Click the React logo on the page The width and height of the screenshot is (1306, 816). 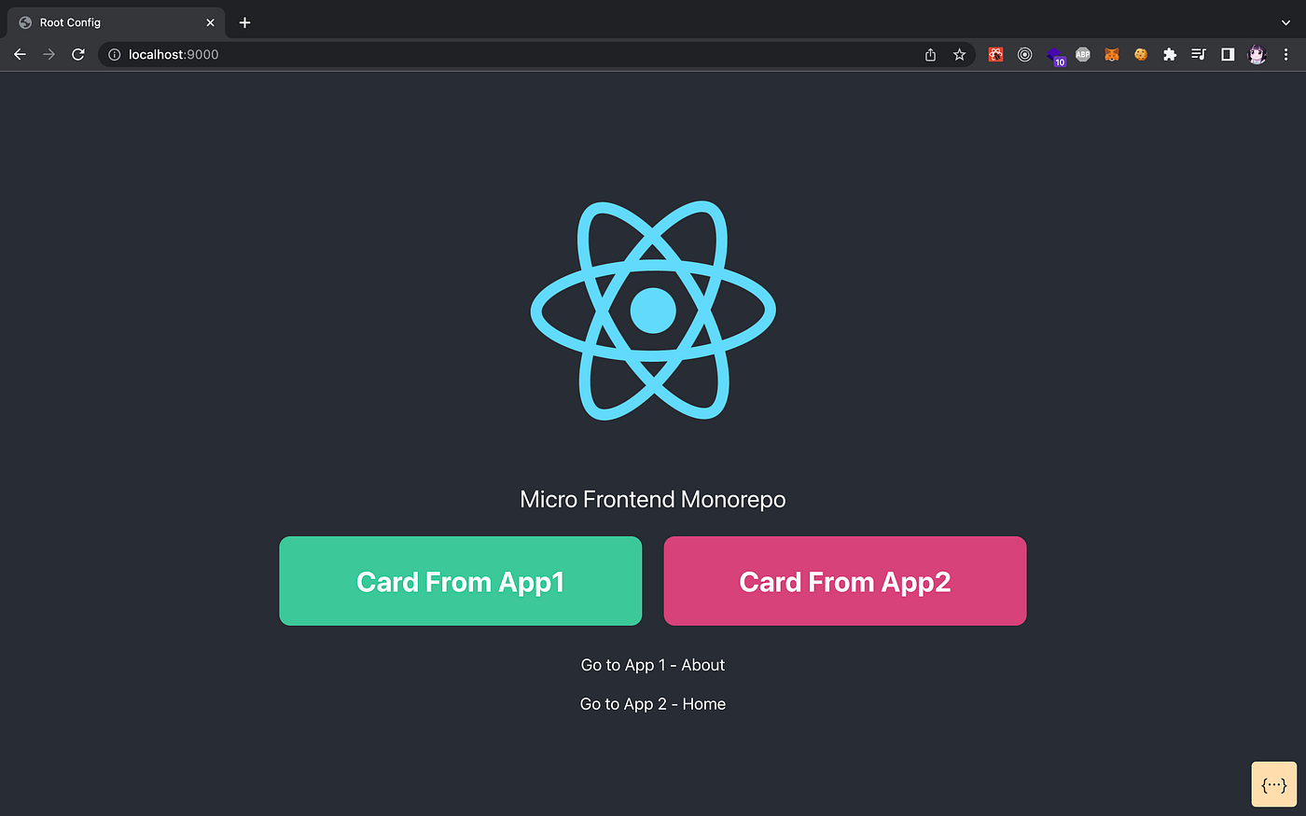click(653, 311)
